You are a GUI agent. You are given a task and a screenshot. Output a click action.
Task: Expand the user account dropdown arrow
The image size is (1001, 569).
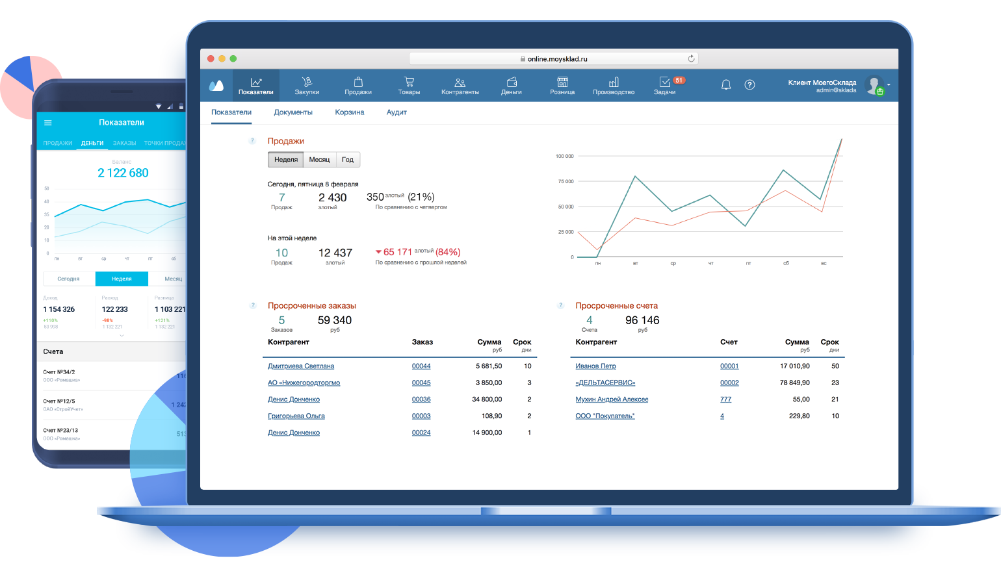click(x=889, y=85)
